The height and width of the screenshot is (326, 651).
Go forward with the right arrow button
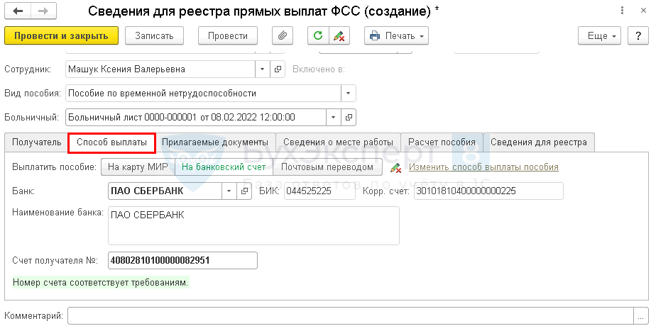[x=43, y=11]
